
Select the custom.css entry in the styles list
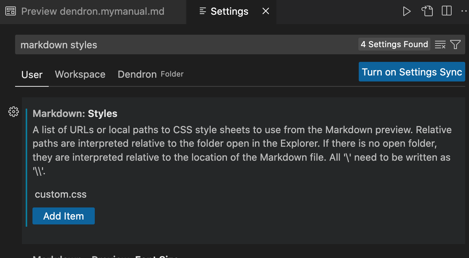(60, 194)
